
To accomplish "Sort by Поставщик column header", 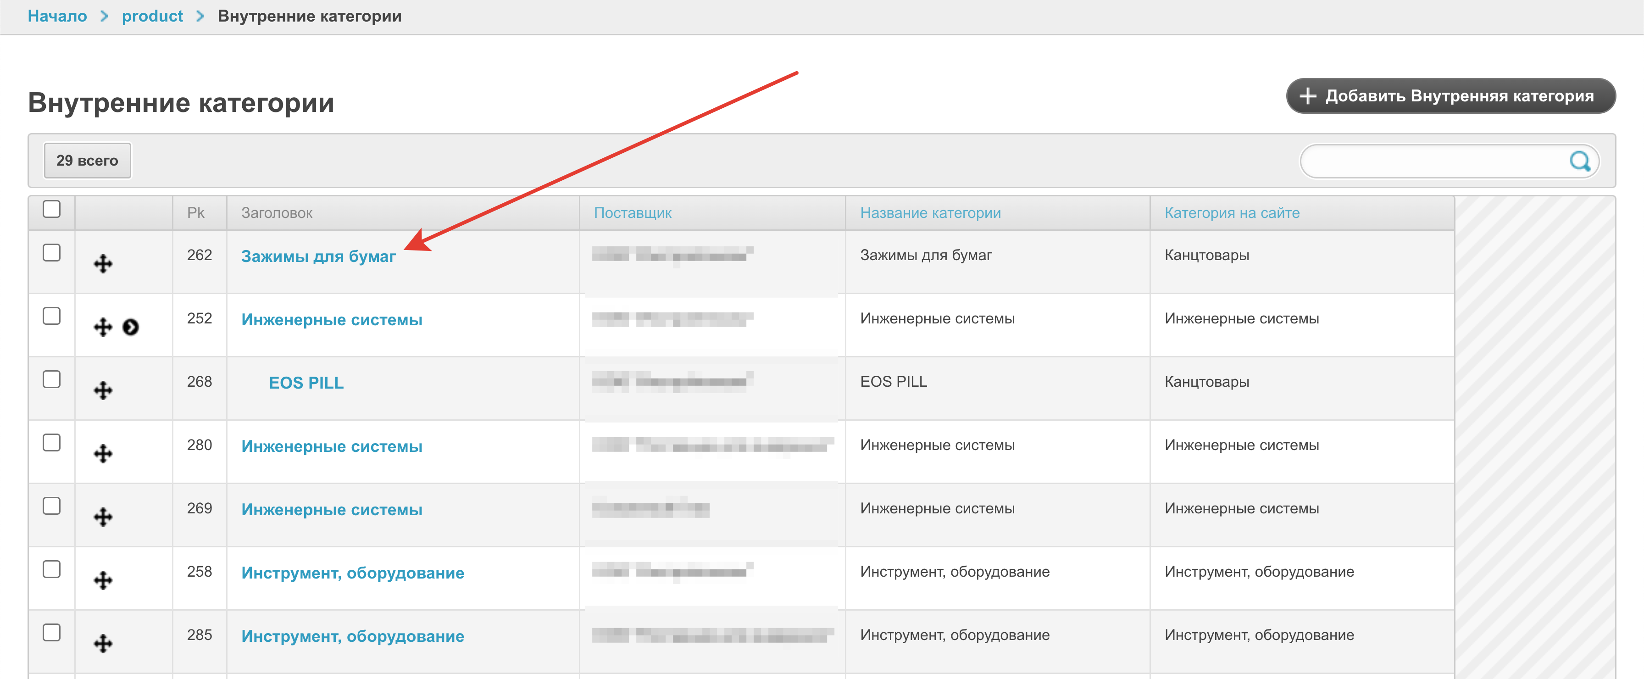I will click(632, 213).
